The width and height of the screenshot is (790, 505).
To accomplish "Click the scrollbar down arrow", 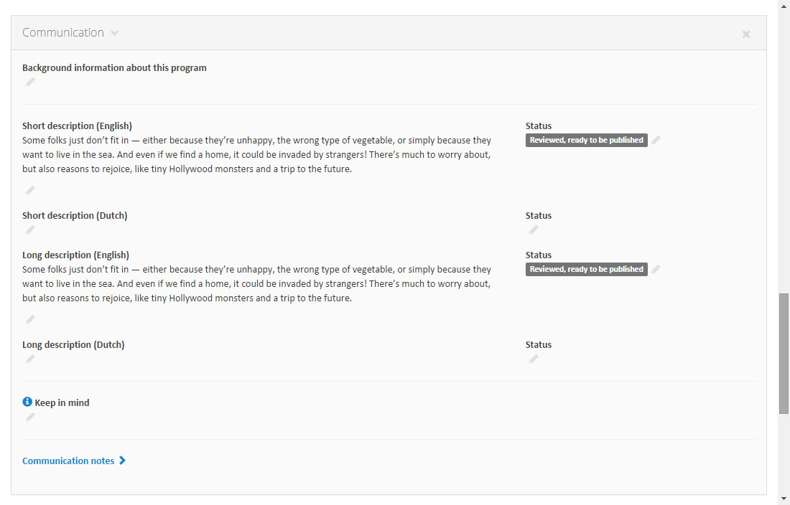I will pyautogui.click(x=784, y=499).
